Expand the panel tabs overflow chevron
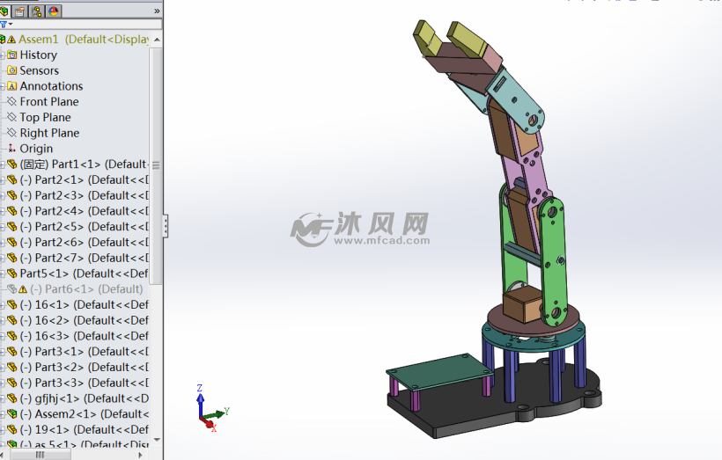This screenshot has height=460, width=722. click(x=157, y=11)
